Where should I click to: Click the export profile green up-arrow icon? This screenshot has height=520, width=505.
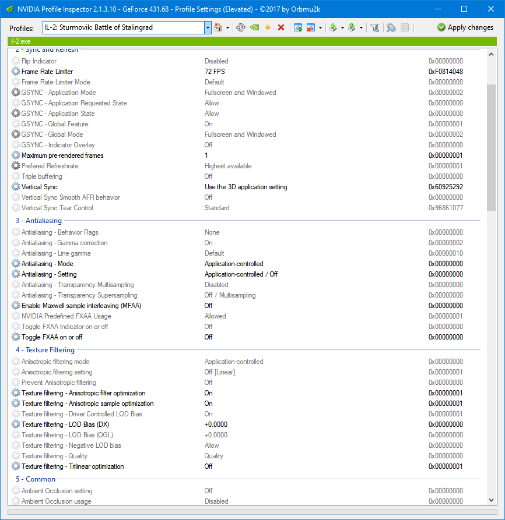[333, 27]
